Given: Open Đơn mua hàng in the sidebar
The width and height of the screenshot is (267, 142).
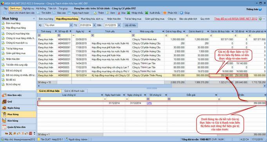Looking at the screenshot, I should click(13, 23).
